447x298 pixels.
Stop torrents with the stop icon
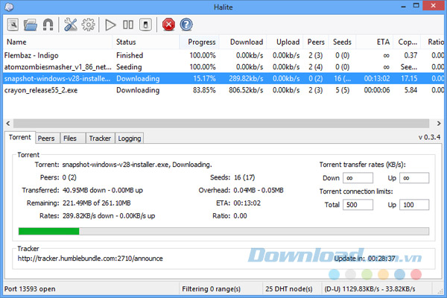point(145,25)
